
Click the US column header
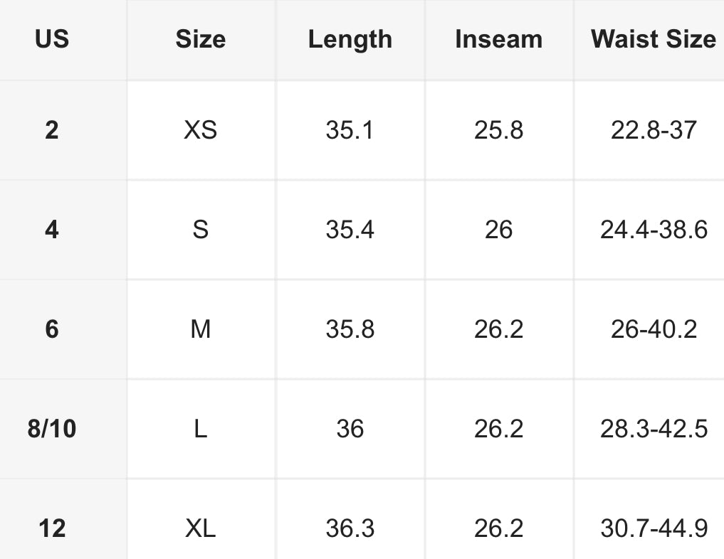click(52, 39)
